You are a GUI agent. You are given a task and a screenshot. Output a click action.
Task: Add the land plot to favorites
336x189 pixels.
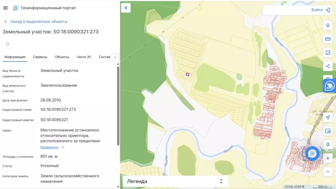tap(7, 44)
